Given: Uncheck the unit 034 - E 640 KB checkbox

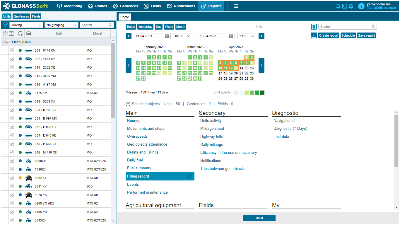Looking at the screenshot, I should coord(12,135).
